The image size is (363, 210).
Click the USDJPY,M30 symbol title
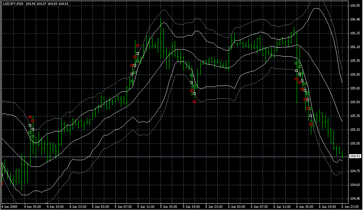13,4
